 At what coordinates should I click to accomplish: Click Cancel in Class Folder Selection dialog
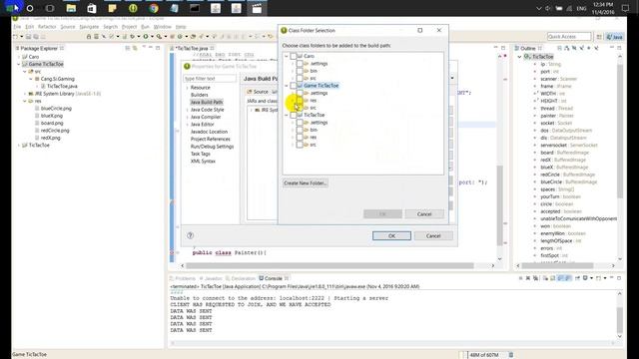coord(424,214)
